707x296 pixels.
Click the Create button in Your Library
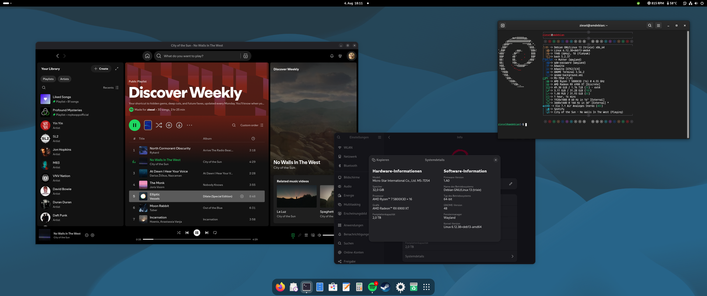tap(101, 69)
